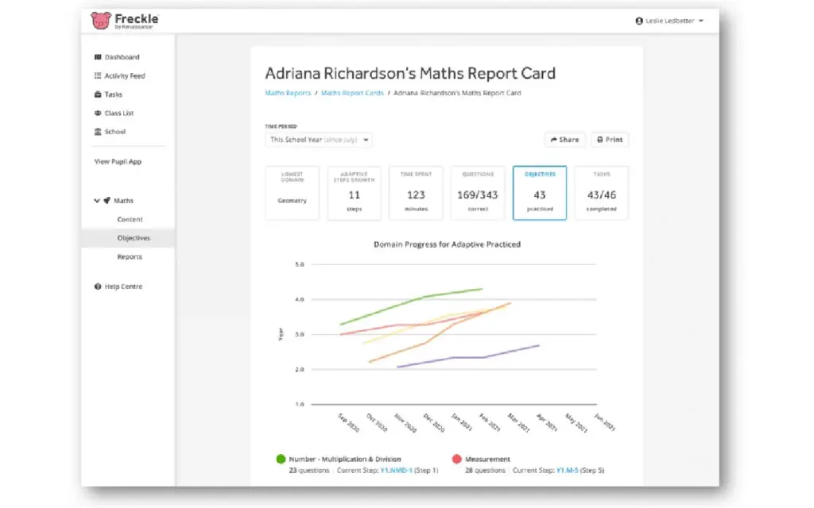Open the Help Centre question icon
The width and height of the screenshot is (814, 508).
[98, 287]
